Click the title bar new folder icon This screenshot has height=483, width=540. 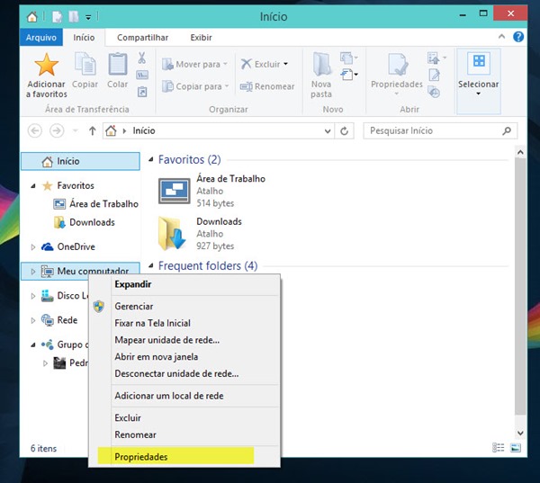(x=74, y=16)
